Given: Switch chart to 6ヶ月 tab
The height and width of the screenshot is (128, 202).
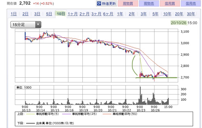Looking at the screenshot, I should coord(108,14).
